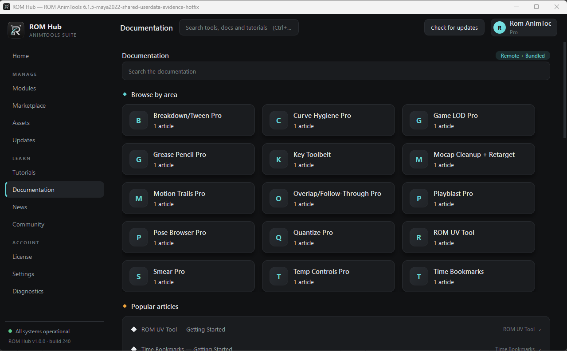Click the Browse by area heading

pos(154,94)
